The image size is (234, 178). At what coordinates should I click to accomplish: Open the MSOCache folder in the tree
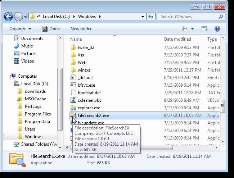coord(32,99)
